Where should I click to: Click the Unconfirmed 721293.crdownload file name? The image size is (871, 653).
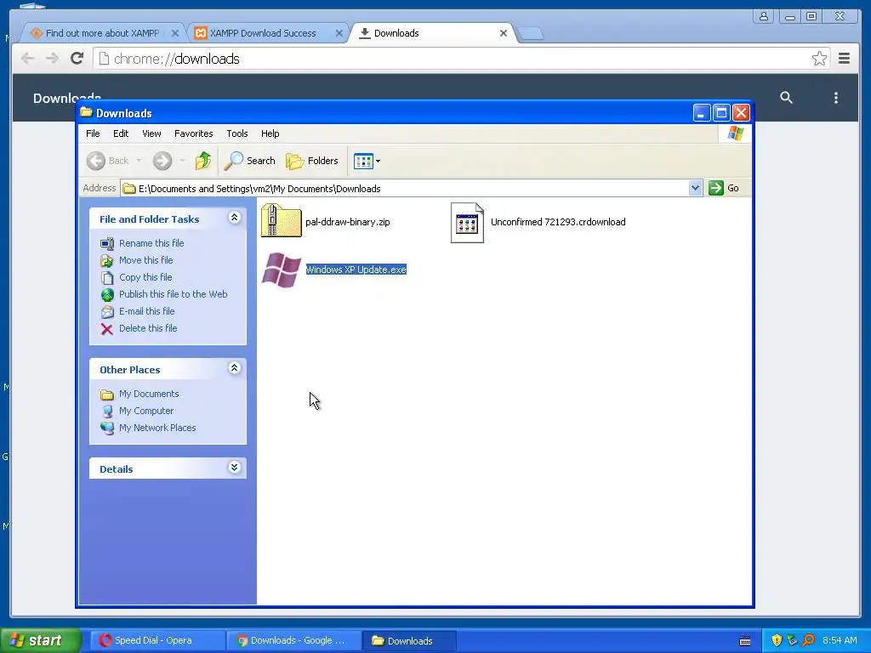click(x=558, y=222)
